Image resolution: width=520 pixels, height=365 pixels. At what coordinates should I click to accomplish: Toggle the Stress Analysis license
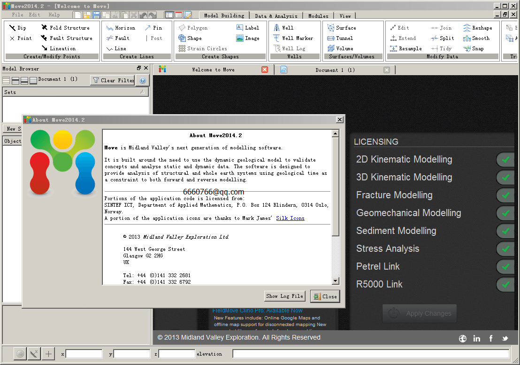pyautogui.click(x=505, y=249)
